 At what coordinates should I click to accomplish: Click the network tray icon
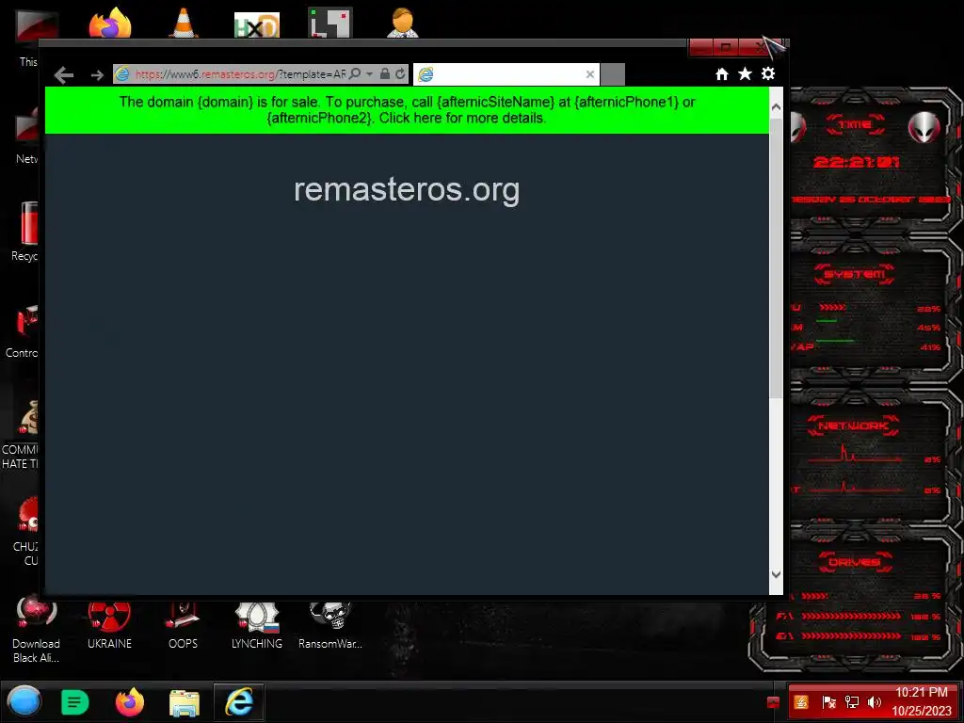click(x=851, y=702)
